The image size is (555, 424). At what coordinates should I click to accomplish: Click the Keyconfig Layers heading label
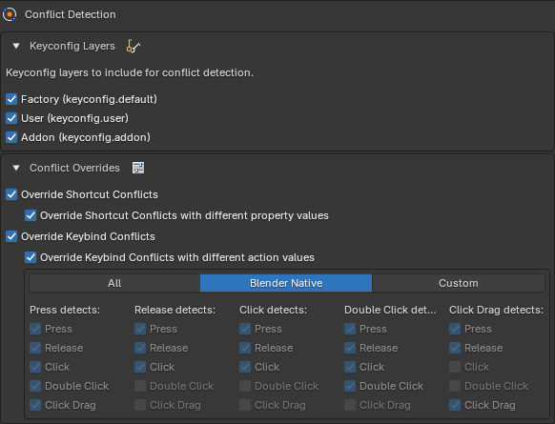[72, 46]
